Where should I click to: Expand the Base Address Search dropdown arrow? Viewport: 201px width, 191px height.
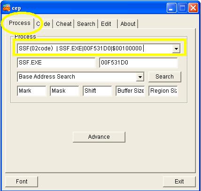click(140, 77)
